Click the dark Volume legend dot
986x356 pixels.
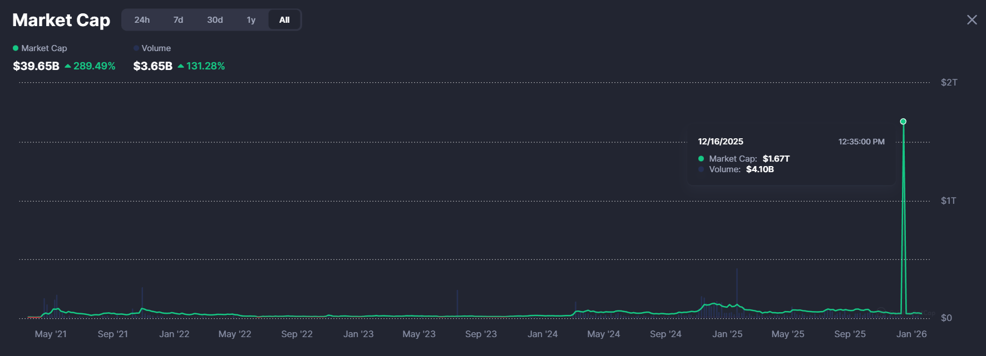[x=136, y=48]
